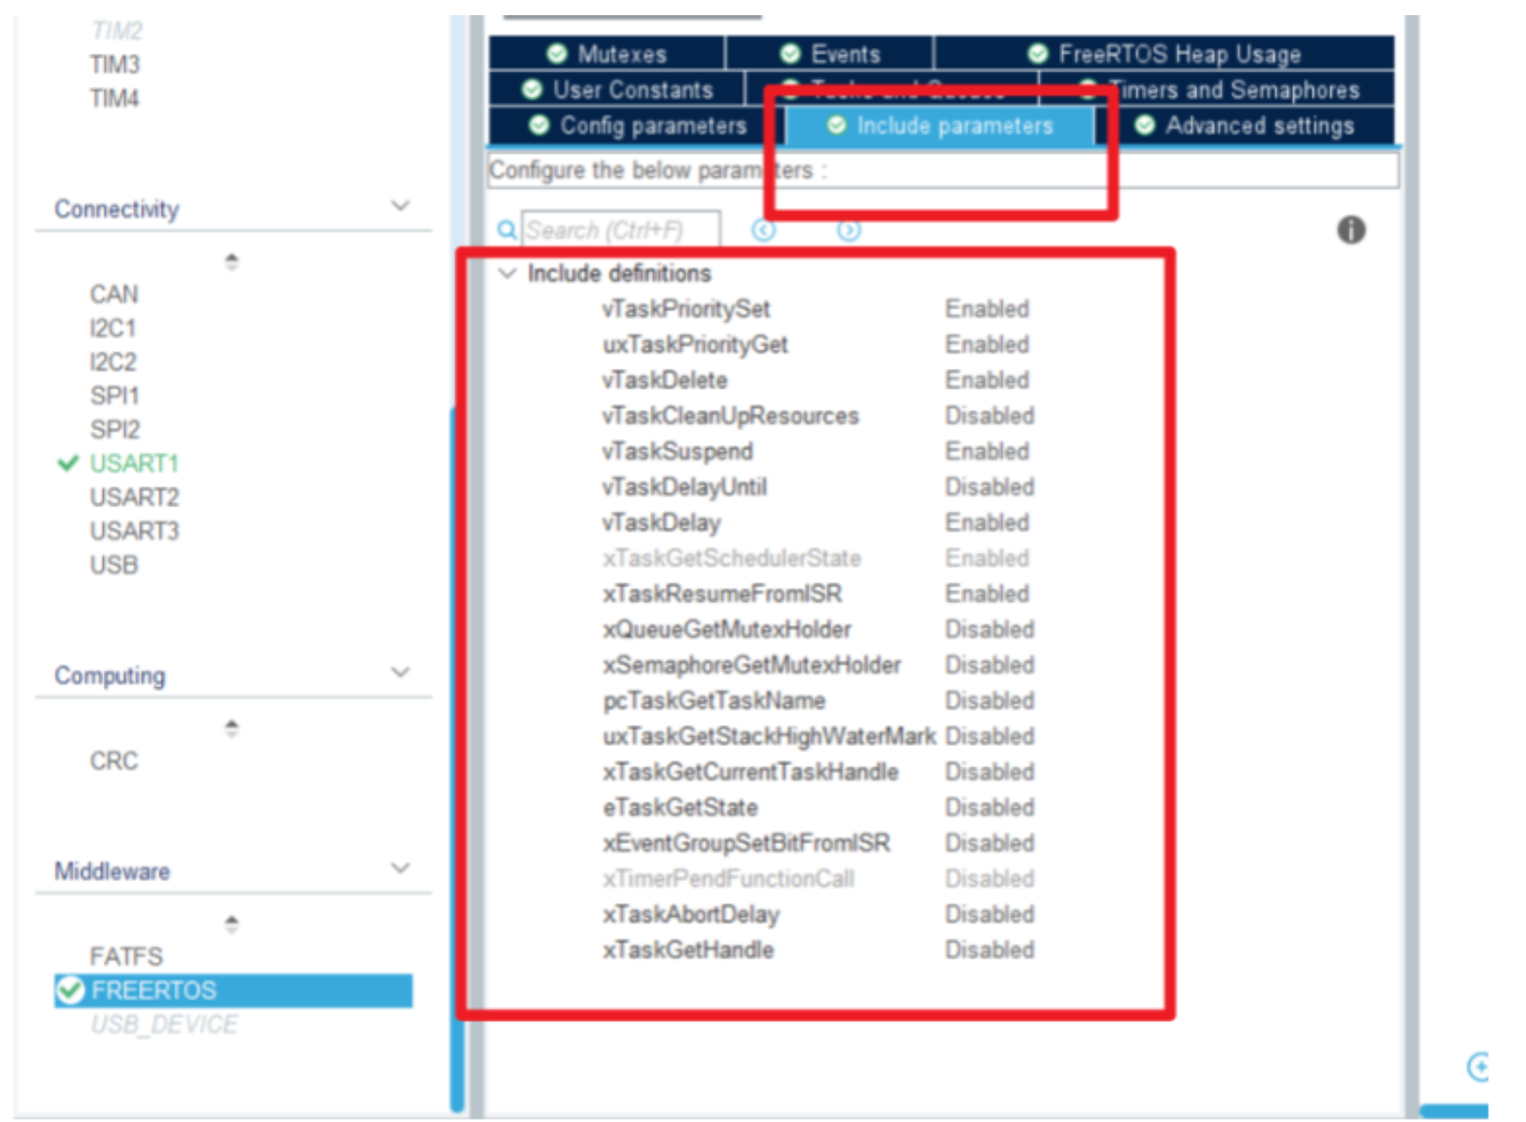Change xTaskResumeFromISR Enabled value

point(986,593)
